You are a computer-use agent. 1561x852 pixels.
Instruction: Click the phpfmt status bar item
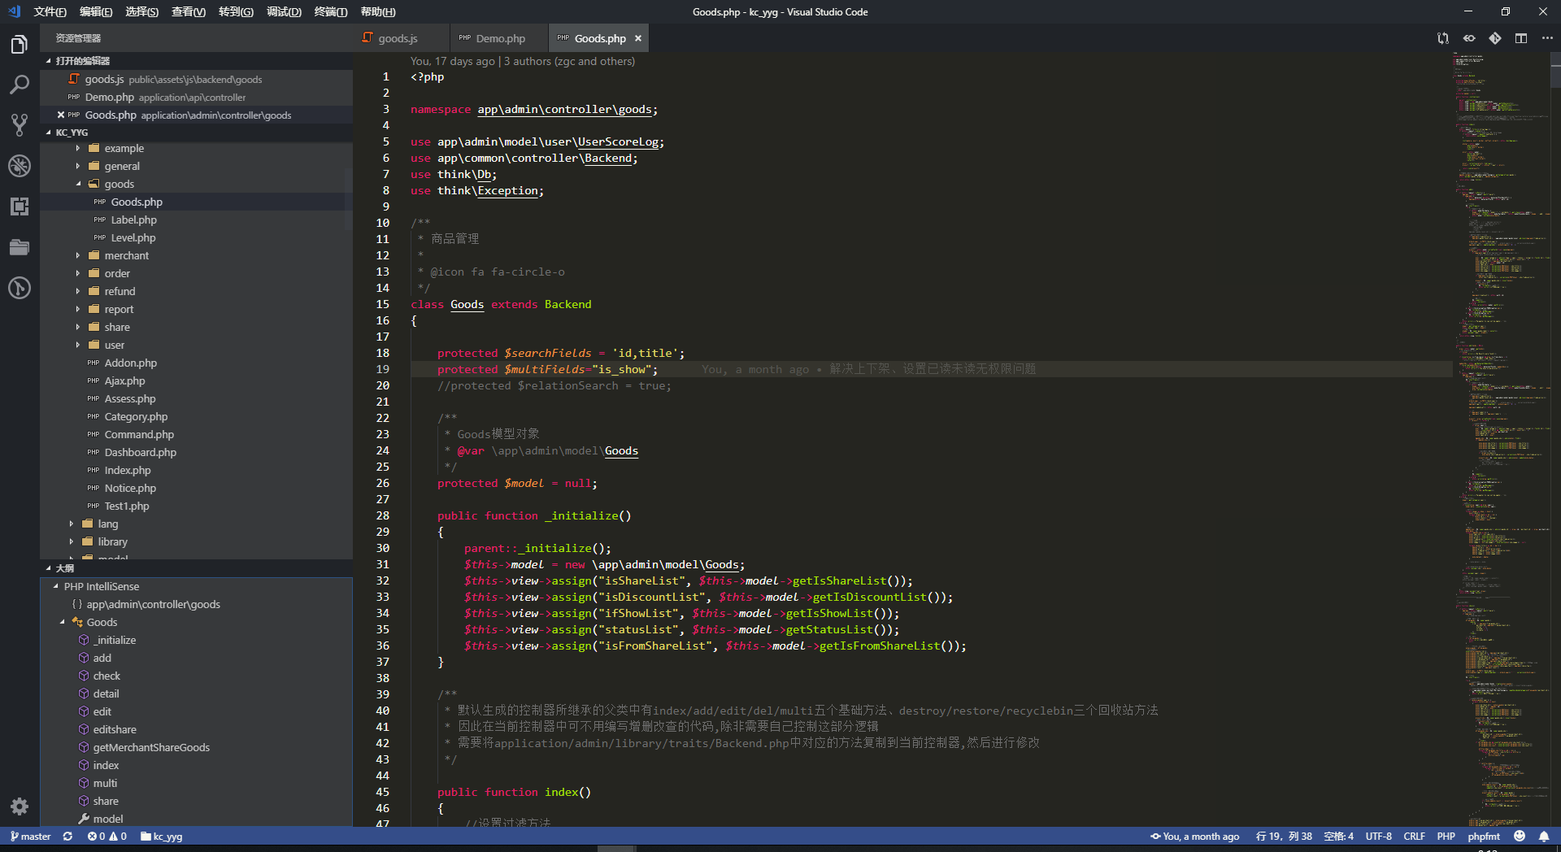click(x=1484, y=836)
